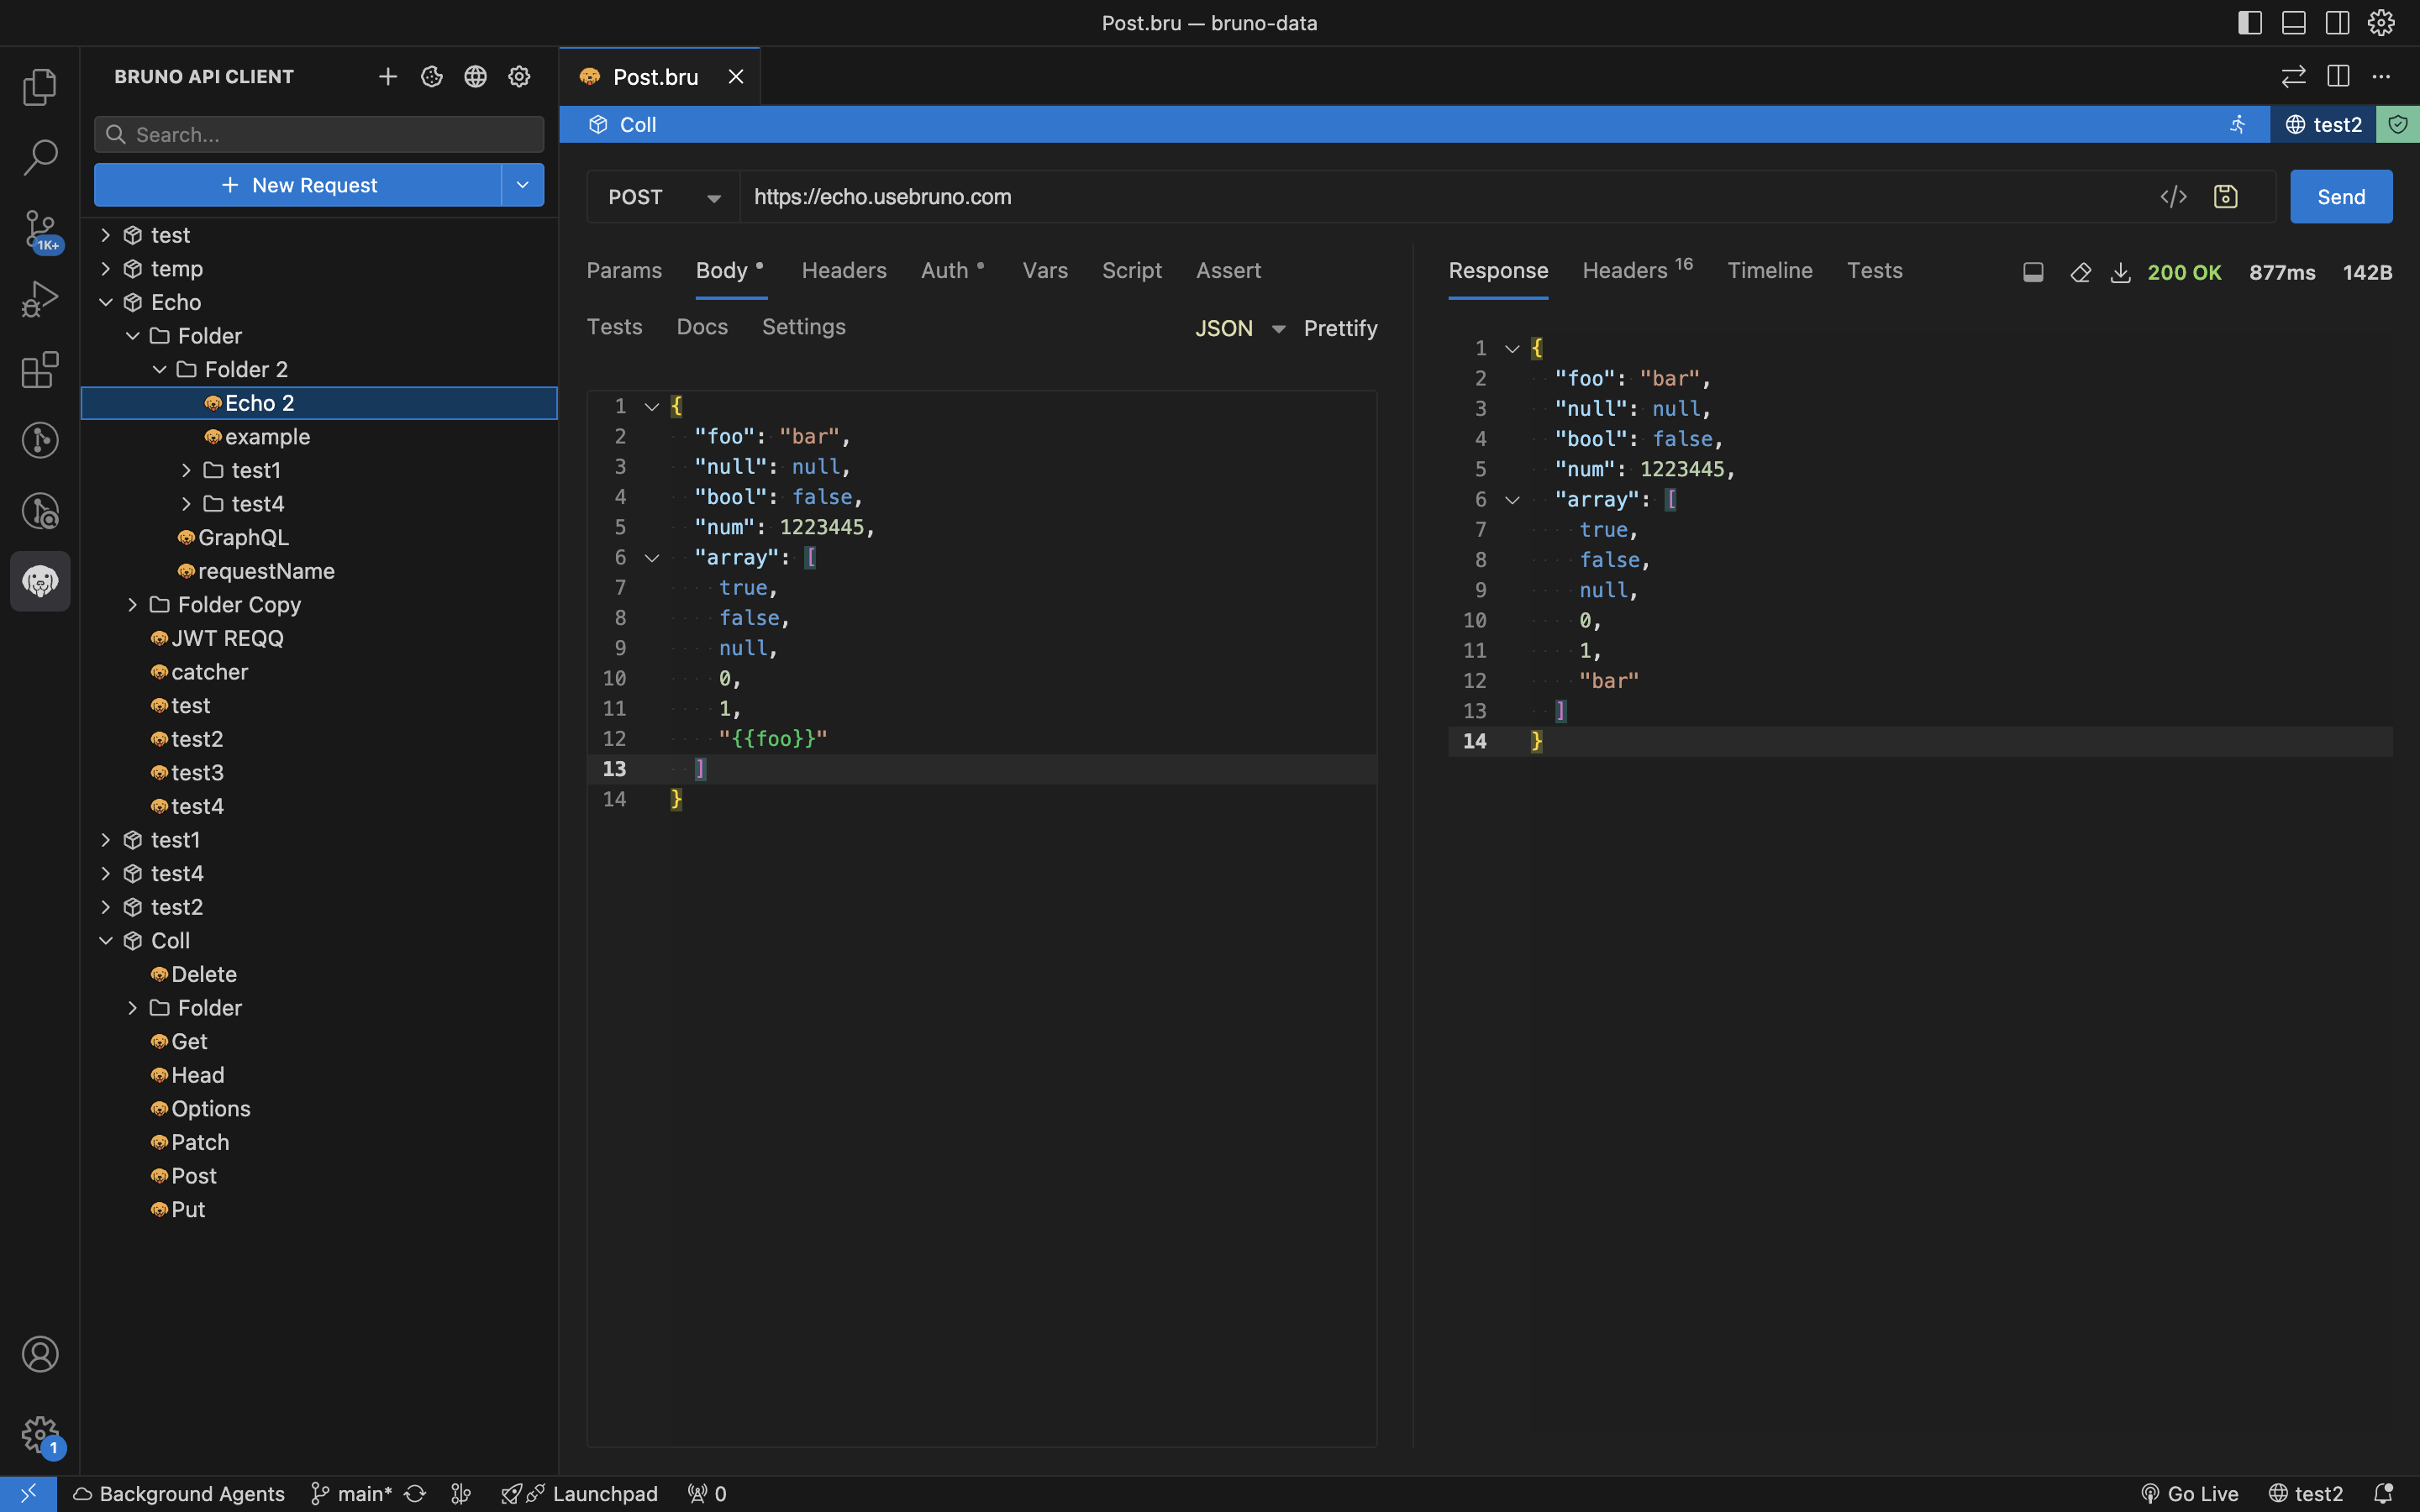This screenshot has width=2420, height=1512.
Task: Select the Bruno dog icon in activity bar
Action: click(x=40, y=581)
